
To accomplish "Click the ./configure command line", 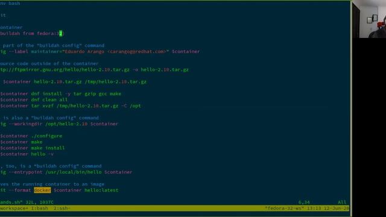I will point(31,136).
